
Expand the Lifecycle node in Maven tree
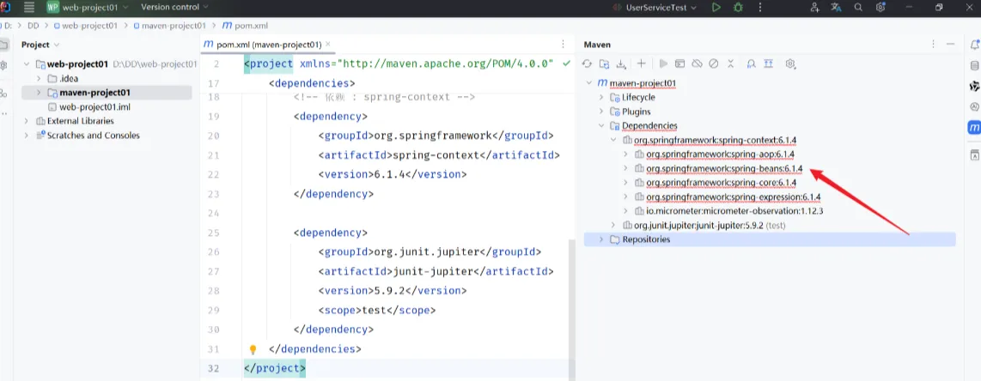click(600, 98)
